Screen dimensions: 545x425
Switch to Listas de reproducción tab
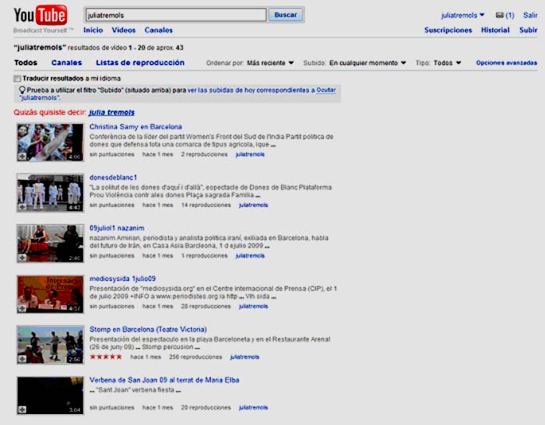(140, 62)
